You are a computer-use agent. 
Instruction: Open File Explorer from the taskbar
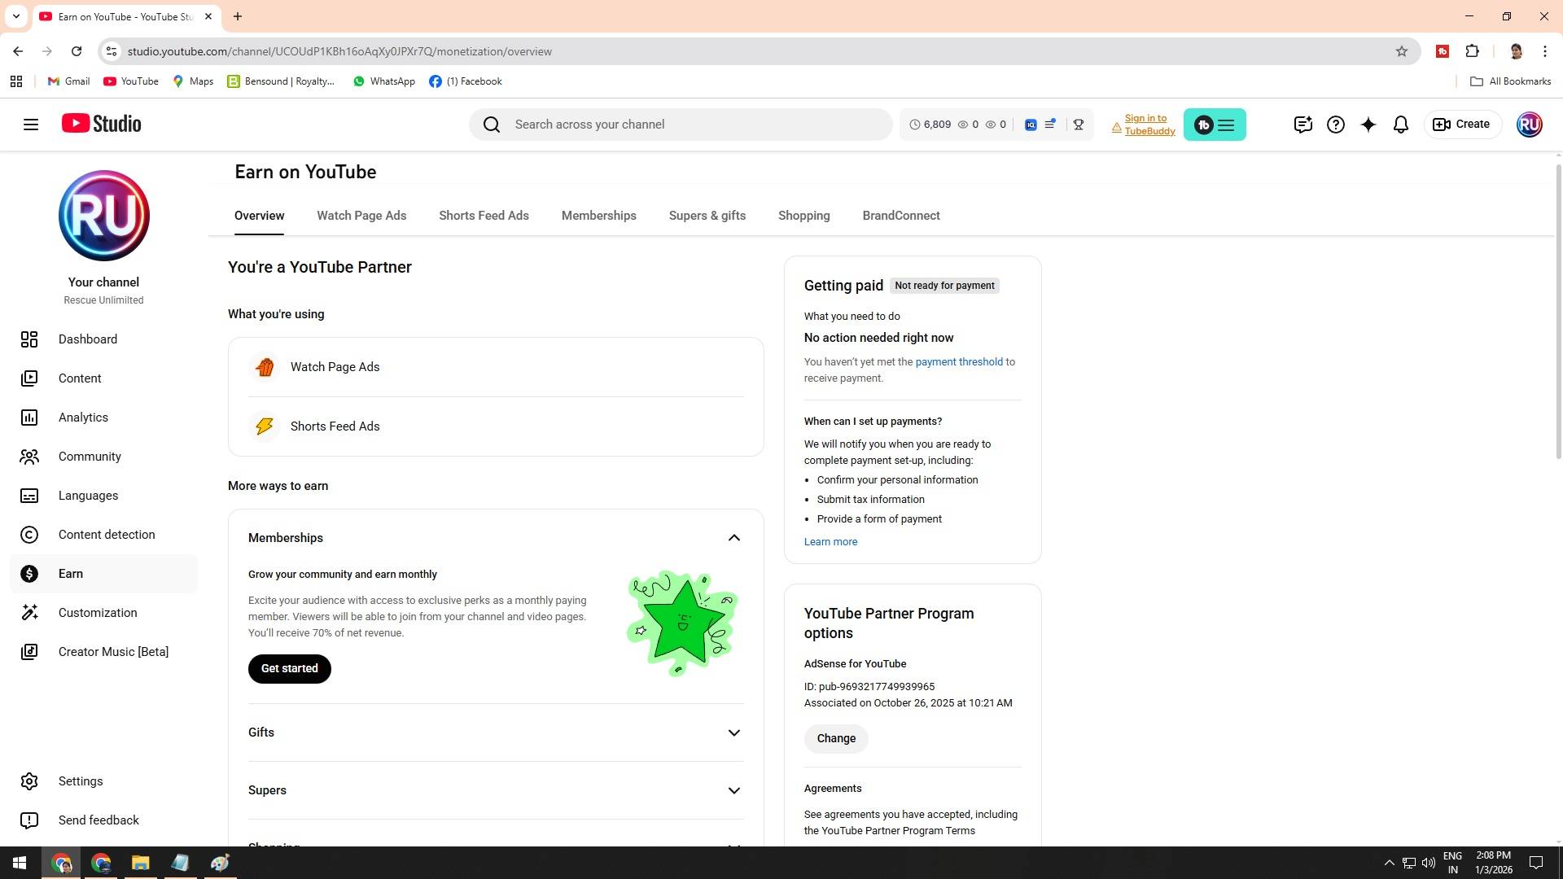[x=140, y=863]
